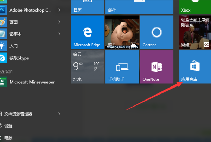Open the OneNote tile

coord(156,67)
